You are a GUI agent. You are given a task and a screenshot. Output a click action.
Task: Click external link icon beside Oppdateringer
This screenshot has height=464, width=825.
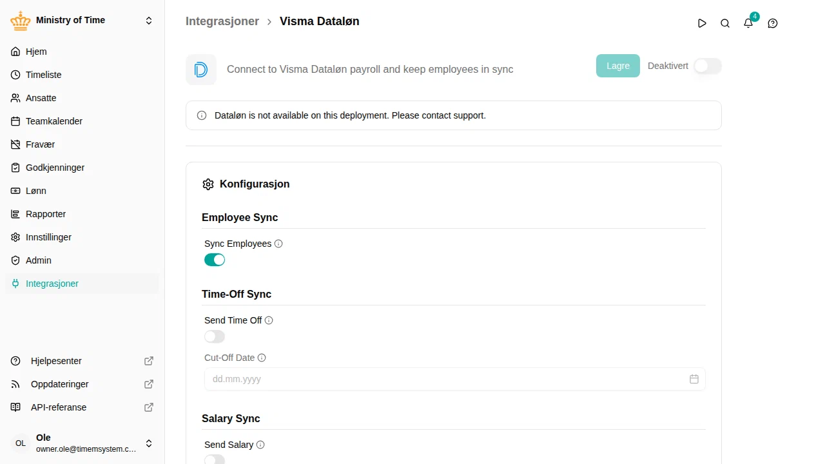pyautogui.click(x=149, y=384)
